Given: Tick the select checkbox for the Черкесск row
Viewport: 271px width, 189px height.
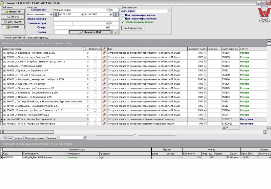Looking at the screenshot, I should [x=95, y=57].
